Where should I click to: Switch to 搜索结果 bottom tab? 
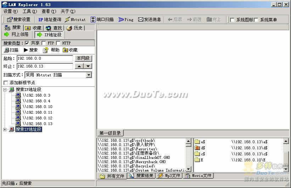[x=141, y=176]
